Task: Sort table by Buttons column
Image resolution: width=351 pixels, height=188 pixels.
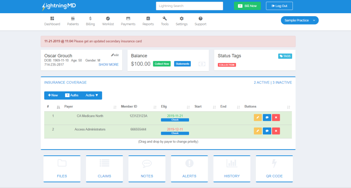Action: click(288, 107)
